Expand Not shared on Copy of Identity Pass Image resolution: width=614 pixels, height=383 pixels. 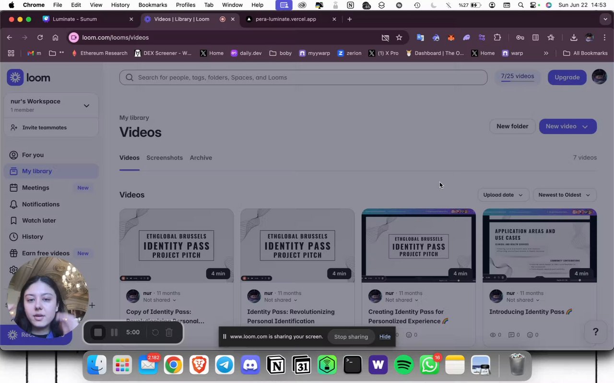159,300
